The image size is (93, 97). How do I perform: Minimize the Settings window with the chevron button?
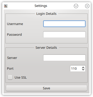(x=76, y=6)
